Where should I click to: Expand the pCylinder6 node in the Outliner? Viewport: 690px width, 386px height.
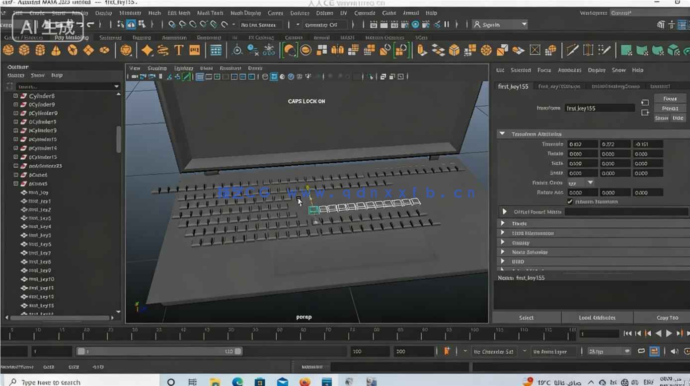tap(16, 96)
